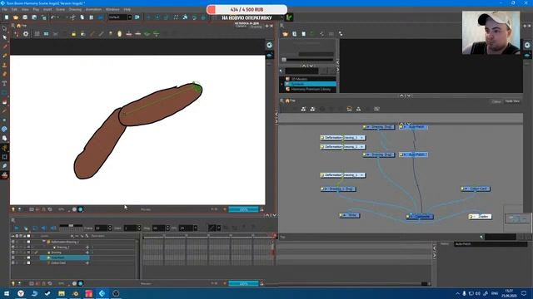Collapse the Deformation-Drawing_1 layer group
The height and width of the screenshot is (299, 533).
coord(44,242)
